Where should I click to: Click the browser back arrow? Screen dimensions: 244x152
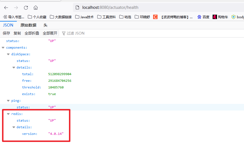(x=6, y=7)
